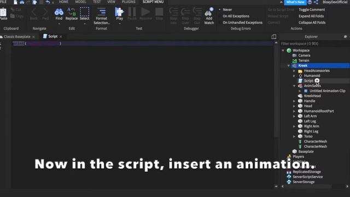Image resolution: width=350 pixels, height=197 pixels.
Task: Click the Replace tool icon
Action: 72,12
